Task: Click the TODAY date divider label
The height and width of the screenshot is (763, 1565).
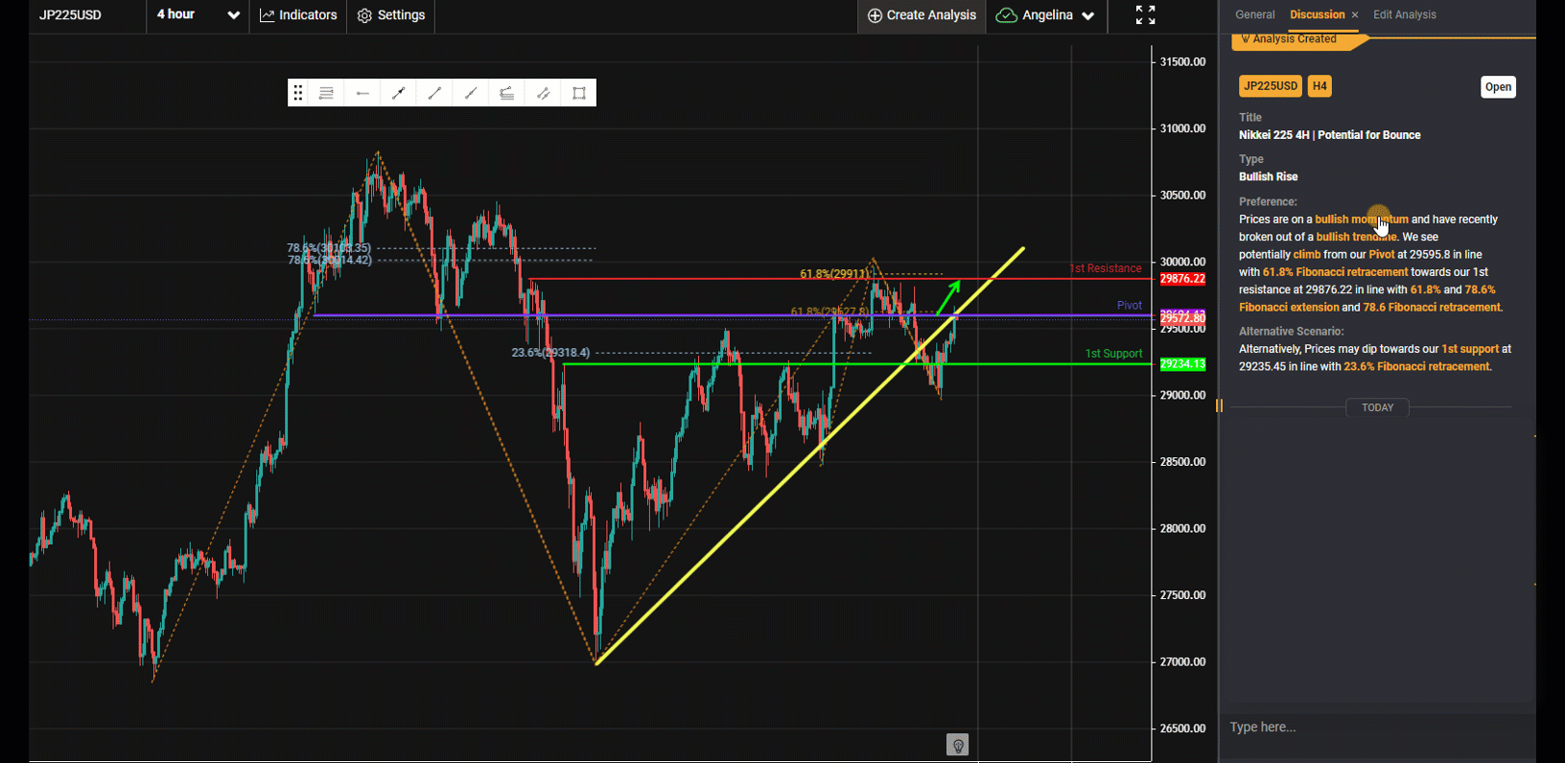Action: coord(1377,407)
